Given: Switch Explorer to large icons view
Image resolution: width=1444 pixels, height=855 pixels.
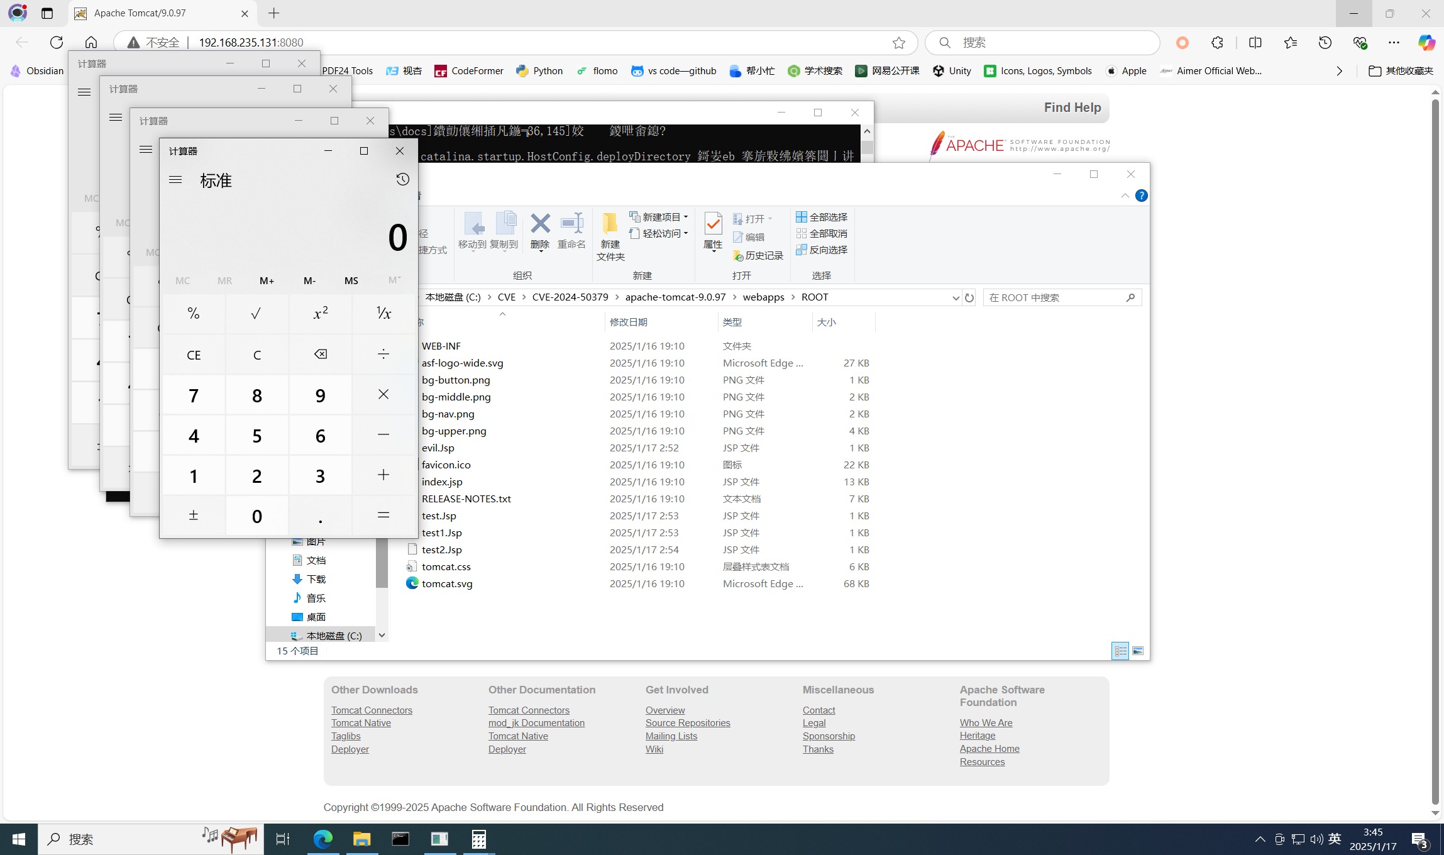Looking at the screenshot, I should (1138, 651).
